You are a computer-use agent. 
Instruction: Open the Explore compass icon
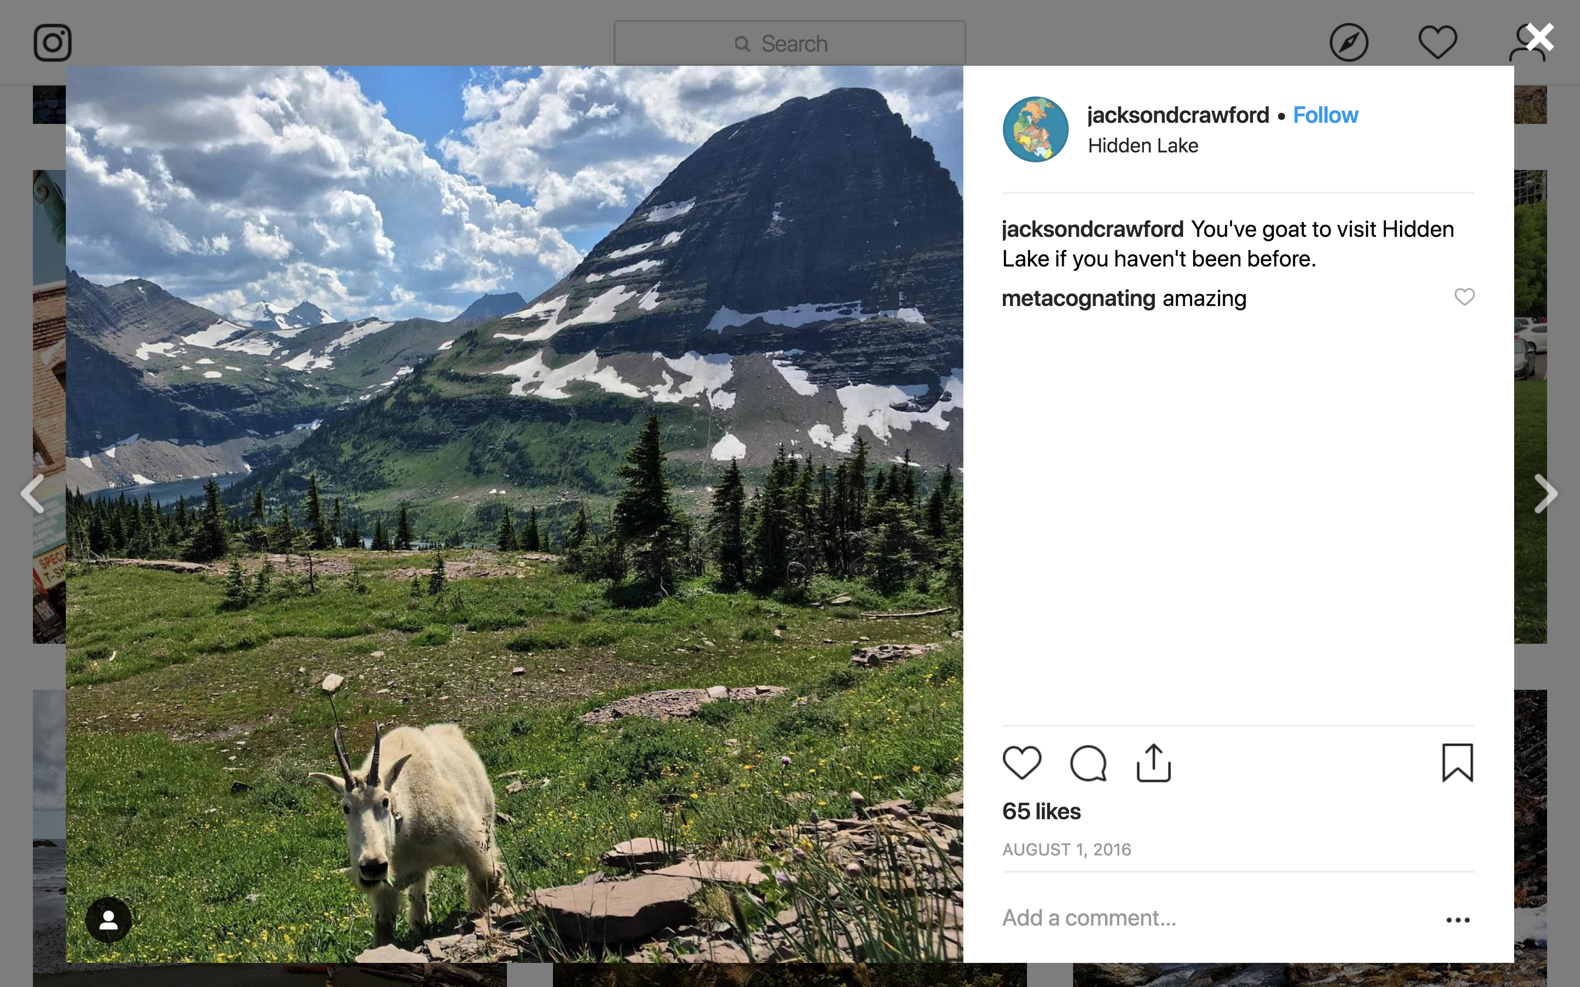coord(1348,43)
